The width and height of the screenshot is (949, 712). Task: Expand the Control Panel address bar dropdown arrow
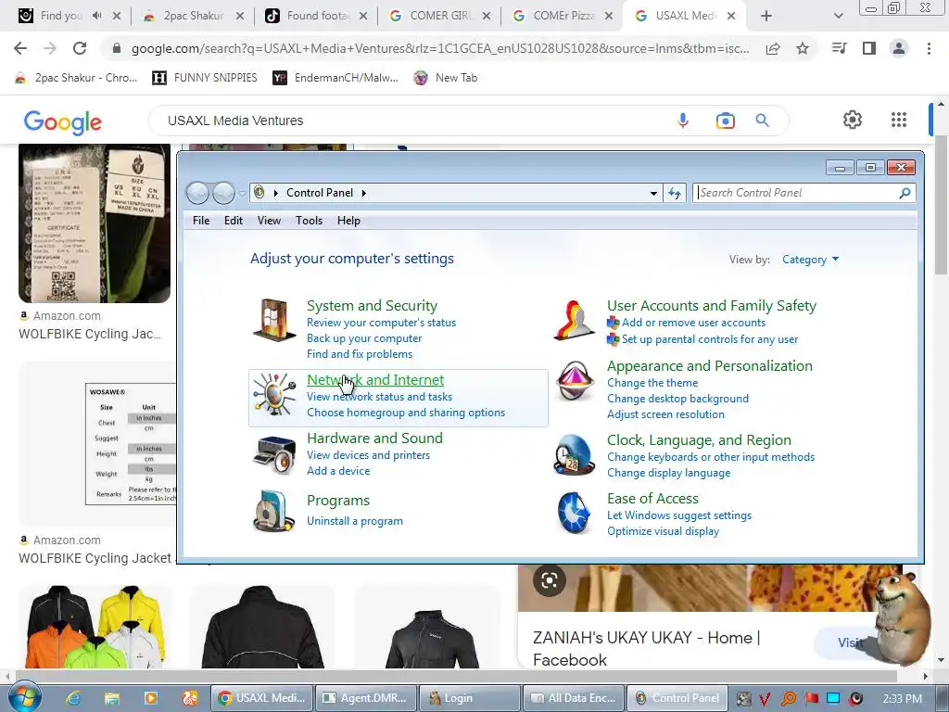click(653, 193)
